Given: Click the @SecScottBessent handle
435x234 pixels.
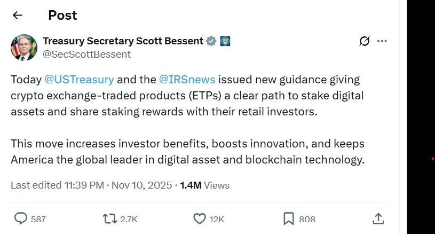Looking at the screenshot, I should click(x=86, y=54).
